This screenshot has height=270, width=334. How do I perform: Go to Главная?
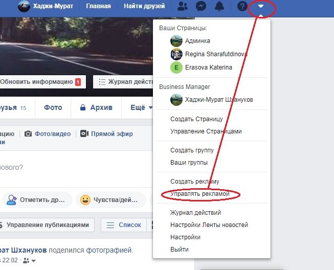[98, 6]
